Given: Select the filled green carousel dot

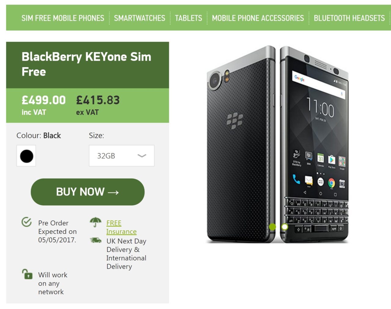Looking at the screenshot, I should [272, 227].
